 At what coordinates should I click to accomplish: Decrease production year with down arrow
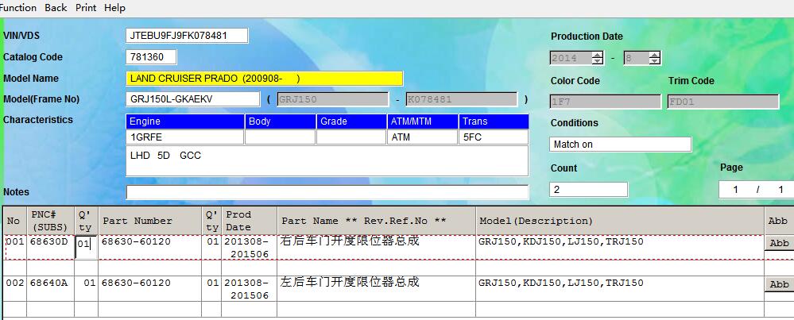(x=597, y=61)
